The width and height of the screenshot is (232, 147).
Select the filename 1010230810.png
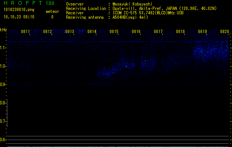point(19,10)
